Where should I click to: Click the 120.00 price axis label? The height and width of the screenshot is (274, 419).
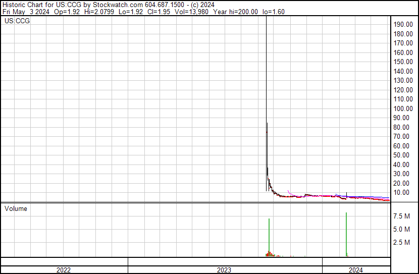click(403, 90)
